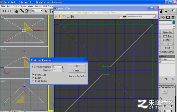Viewport: 177px width, 112px height.
Task: Adjust the Spacing spinner arrows
Action: click(x=63, y=70)
